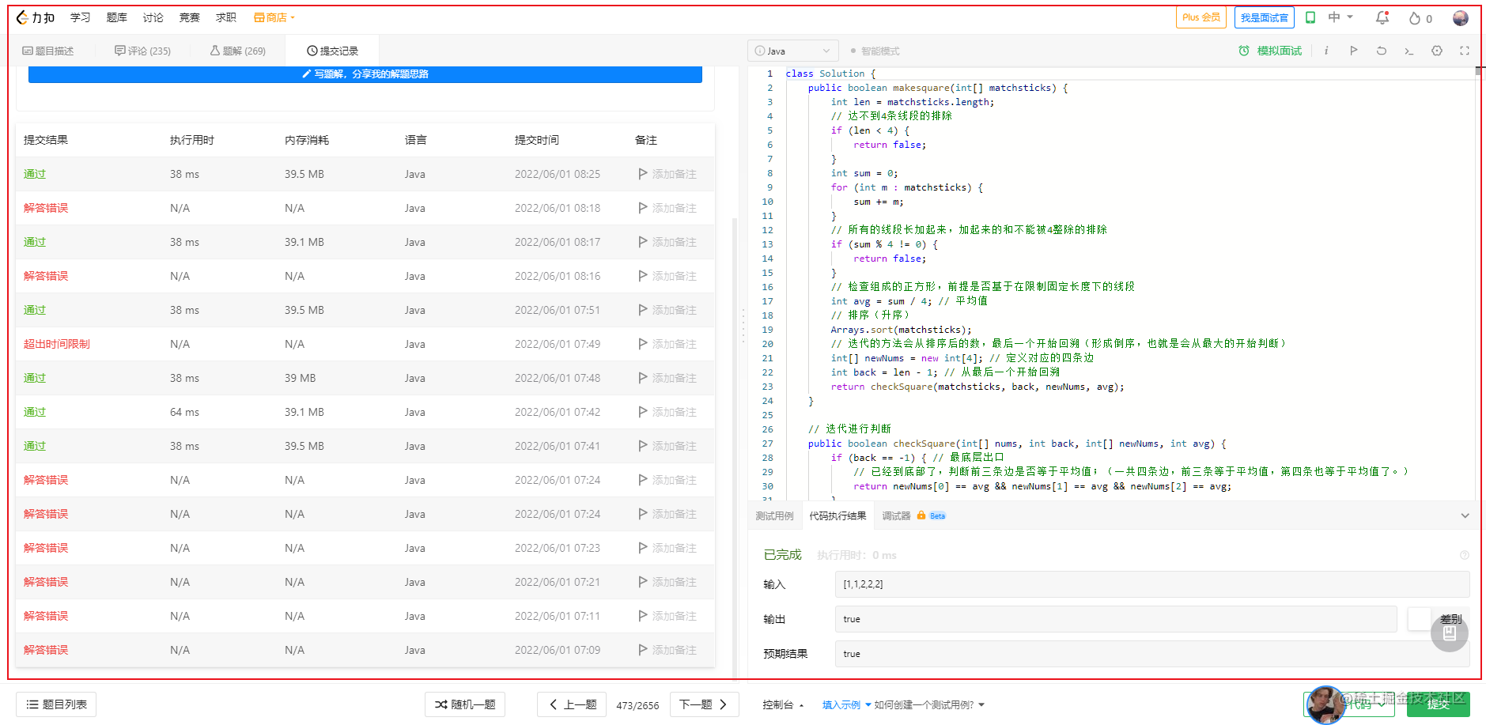Expand the 控制台 console
Viewport: 1486px width, 725px height.
tap(783, 704)
